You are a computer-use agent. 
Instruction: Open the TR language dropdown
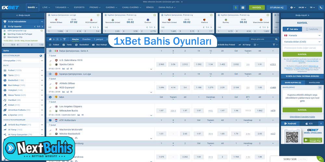[x=312, y=7]
